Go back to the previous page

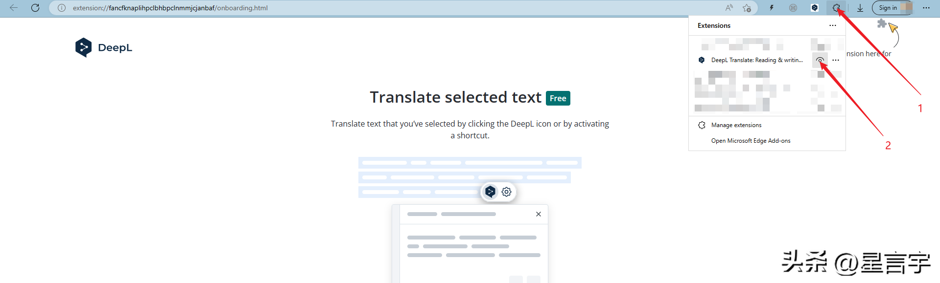(x=14, y=8)
